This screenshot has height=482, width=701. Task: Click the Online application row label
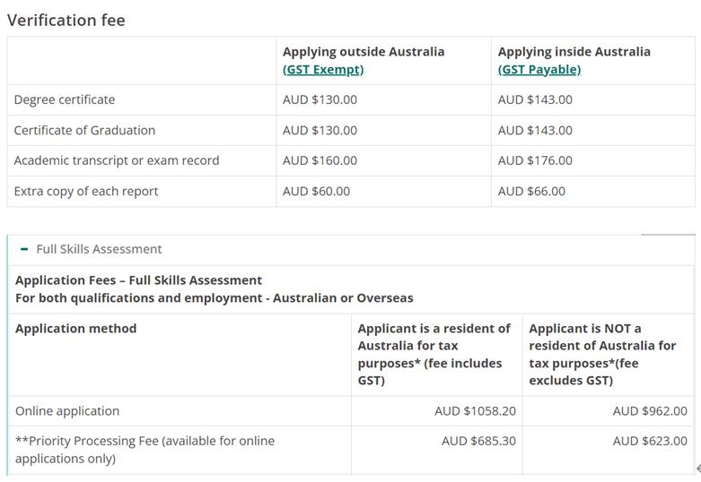pyautogui.click(x=67, y=411)
